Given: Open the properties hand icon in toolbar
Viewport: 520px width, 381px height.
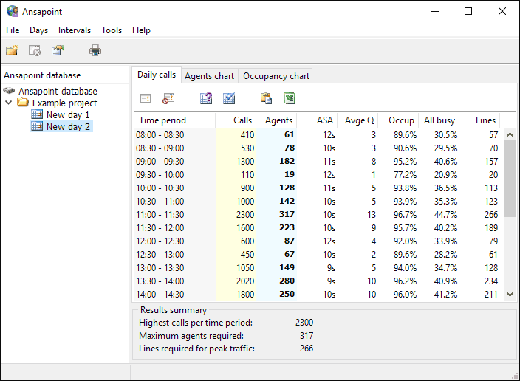Looking at the screenshot, I should point(58,50).
